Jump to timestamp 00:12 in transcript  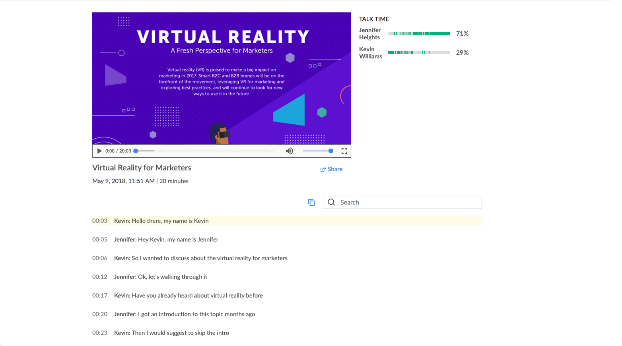coord(100,276)
